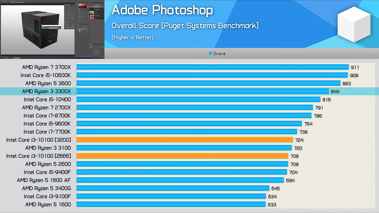Click the 911 score value
The image size is (379, 213).
coord(355,67)
